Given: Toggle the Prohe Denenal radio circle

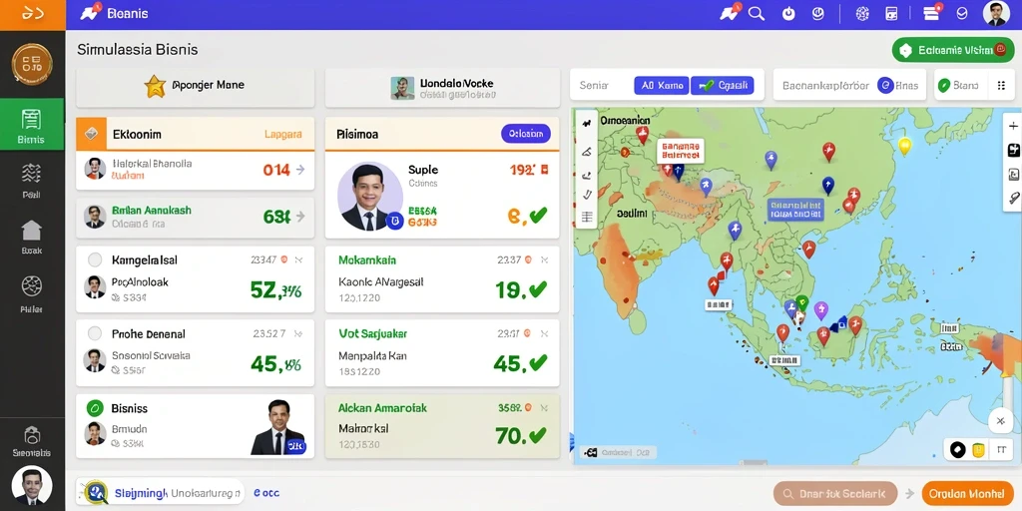Looking at the screenshot, I should pyautogui.click(x=95, y=333).
